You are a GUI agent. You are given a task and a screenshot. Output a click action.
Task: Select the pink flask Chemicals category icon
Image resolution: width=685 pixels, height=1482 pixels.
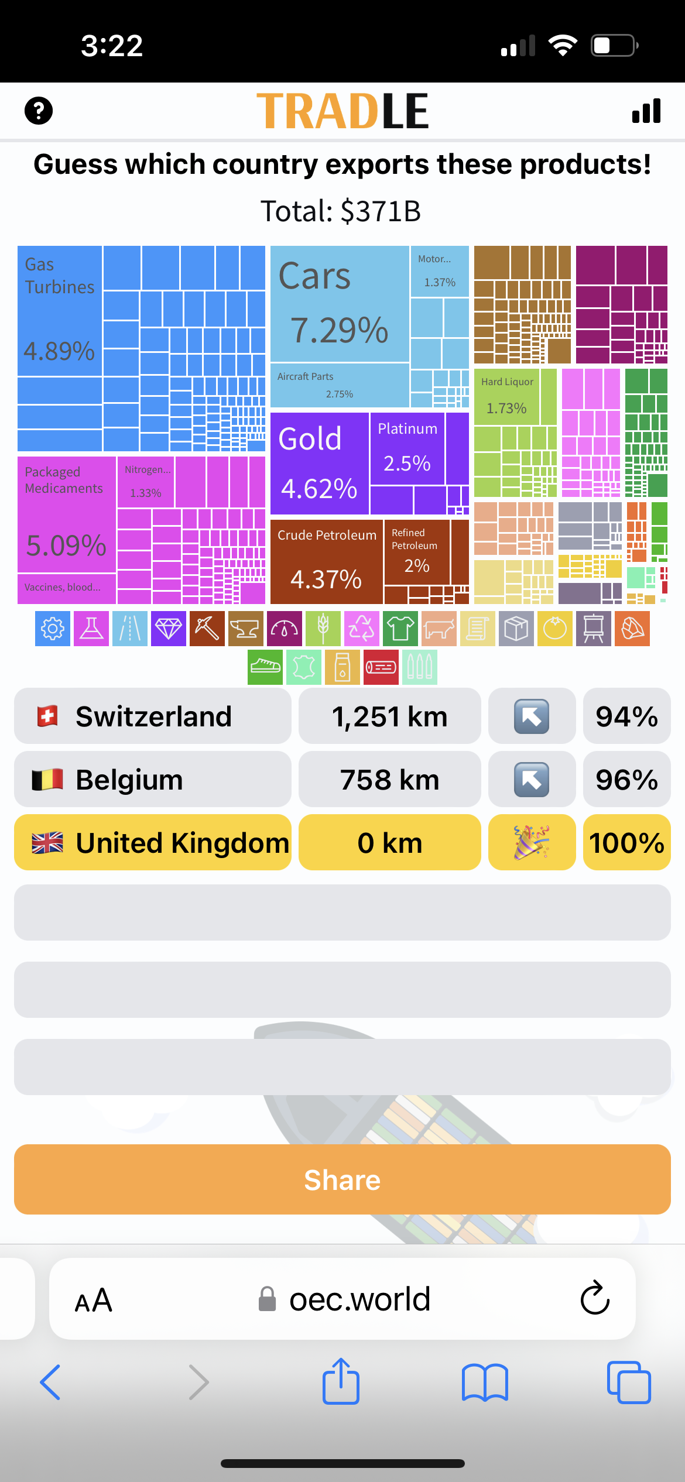tap(91, 629)
